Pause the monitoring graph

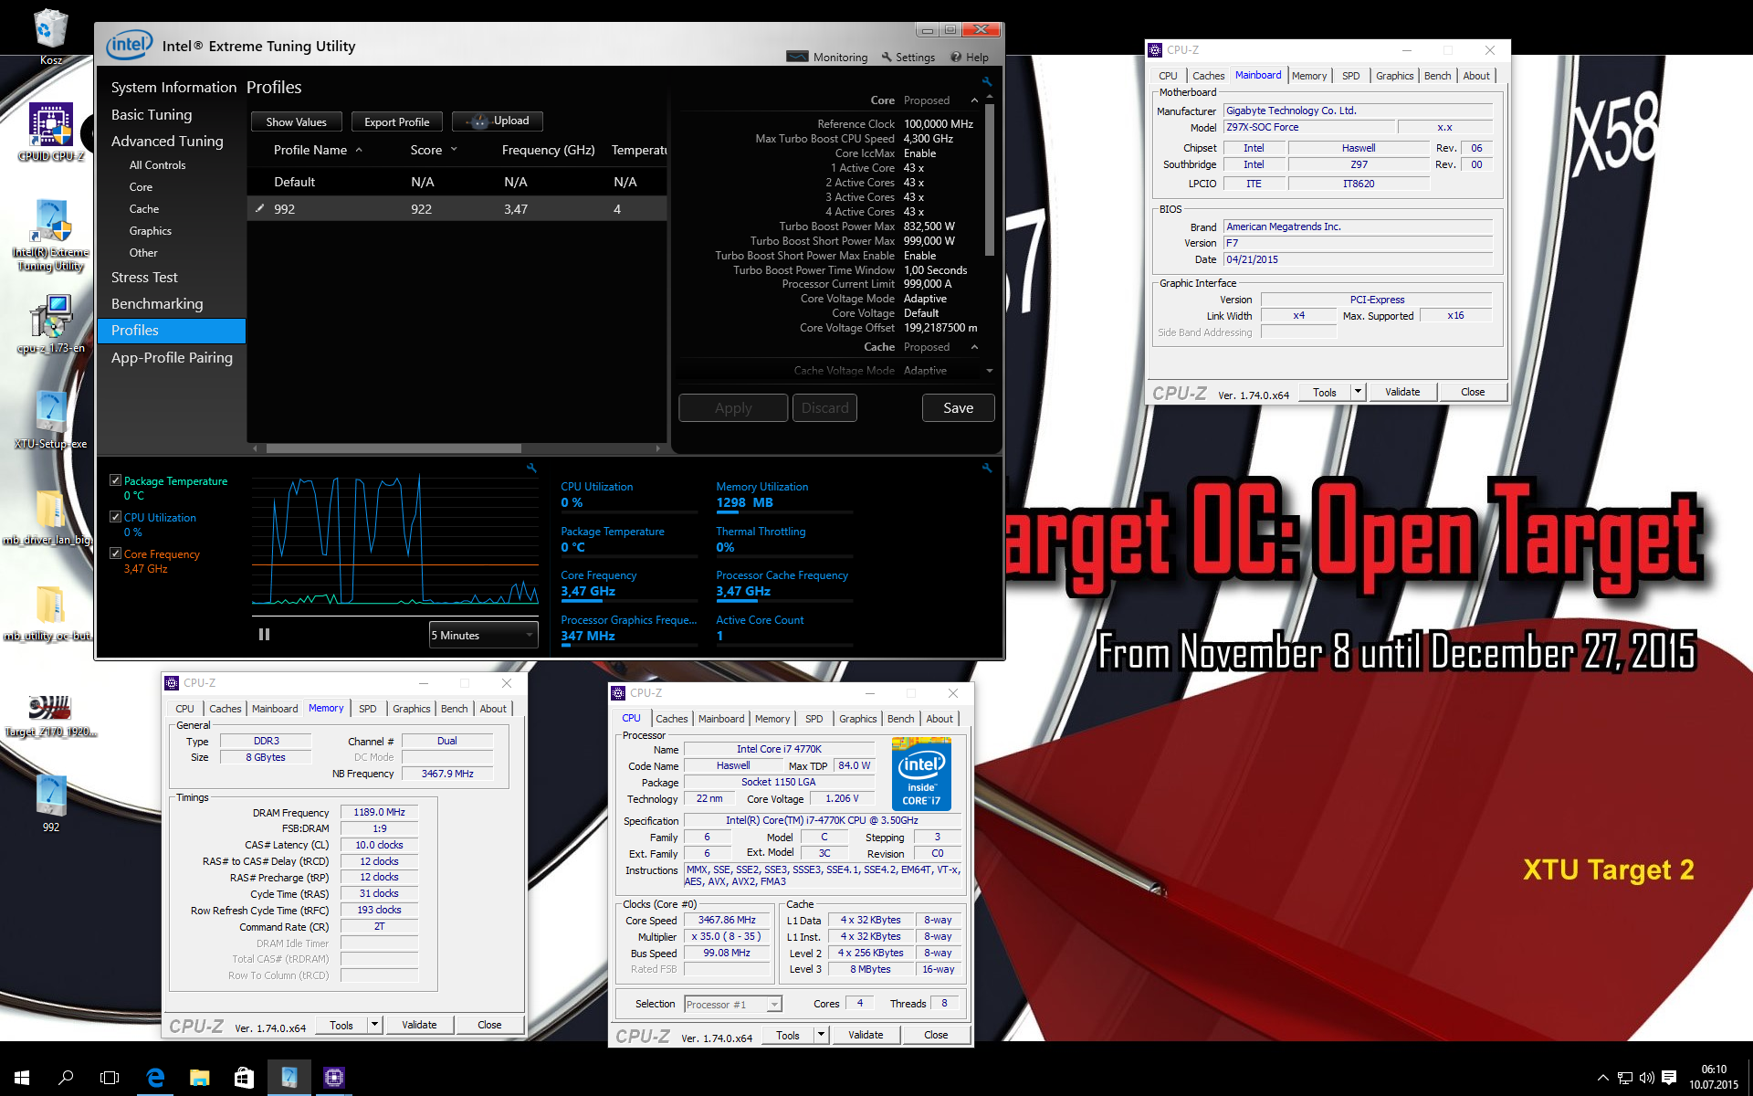pos(264,634)
